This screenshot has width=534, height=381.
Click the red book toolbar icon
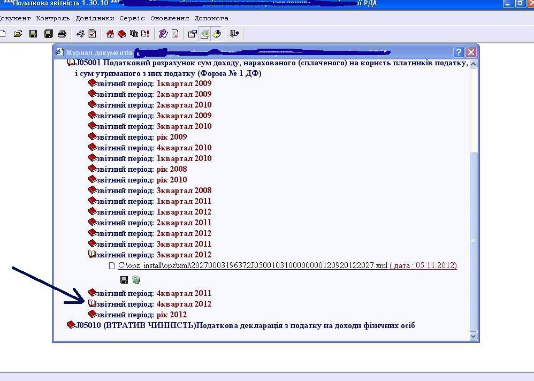coord(122,34)
